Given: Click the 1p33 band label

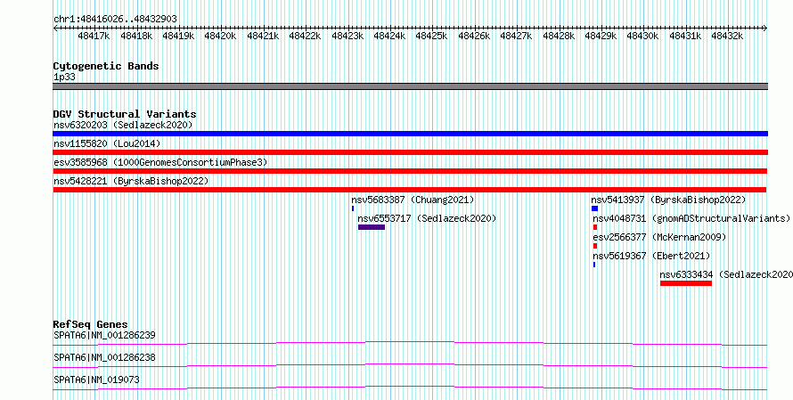Looking at the screenshot, I should click(63, 78).
